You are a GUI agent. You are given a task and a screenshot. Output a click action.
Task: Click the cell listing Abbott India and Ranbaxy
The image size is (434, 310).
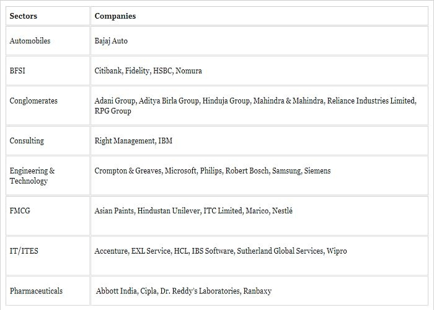pos(259,291)
